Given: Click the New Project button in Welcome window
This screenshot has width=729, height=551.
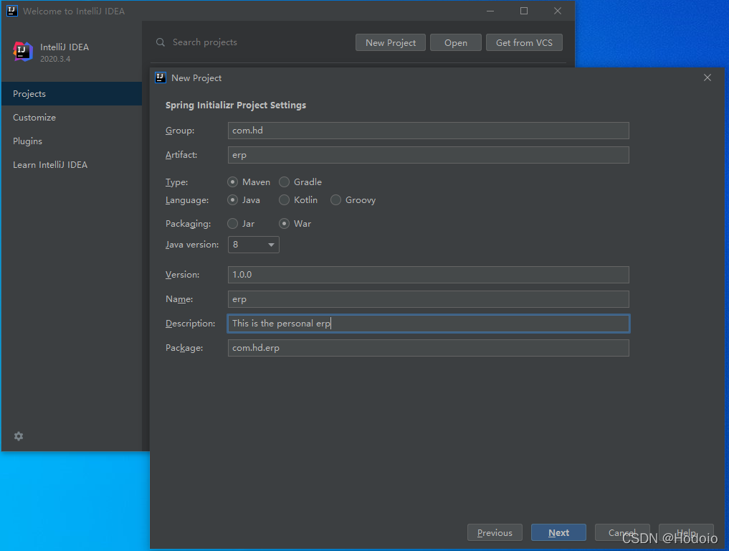Looking at the screenshot, I should [391, 42].
